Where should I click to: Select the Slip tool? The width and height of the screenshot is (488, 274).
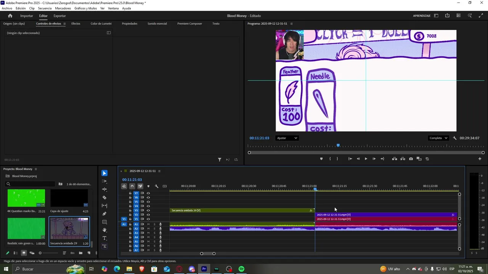click(x=104, y=205)
